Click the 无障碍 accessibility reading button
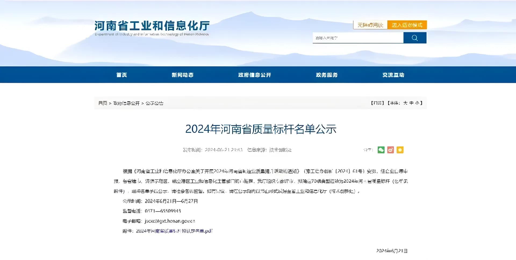This screenshot has width=516, height=260. click(x=370, y=25)
